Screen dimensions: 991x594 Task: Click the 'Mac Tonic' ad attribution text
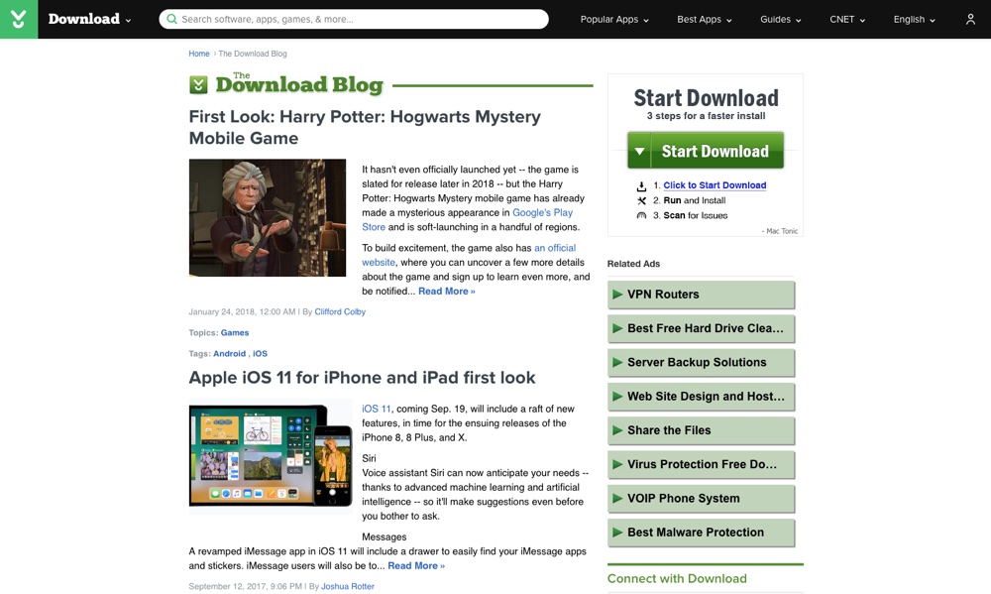(x=780, y=231)
